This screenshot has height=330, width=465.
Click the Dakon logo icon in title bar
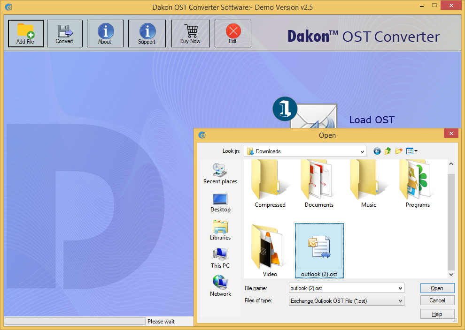8,7
